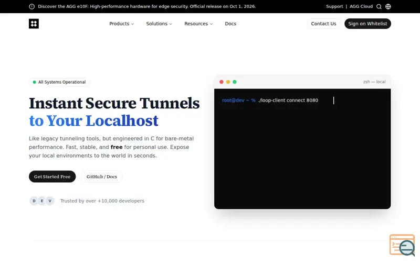Click the bold 'free' word in description
The height and width of the screenshot is (263, 420).
117,147
